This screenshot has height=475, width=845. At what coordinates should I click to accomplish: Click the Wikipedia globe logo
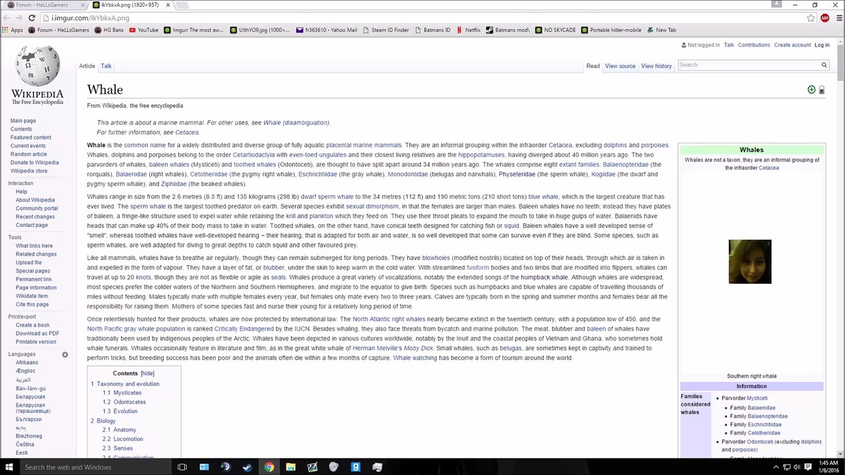[x=37, y=75]
